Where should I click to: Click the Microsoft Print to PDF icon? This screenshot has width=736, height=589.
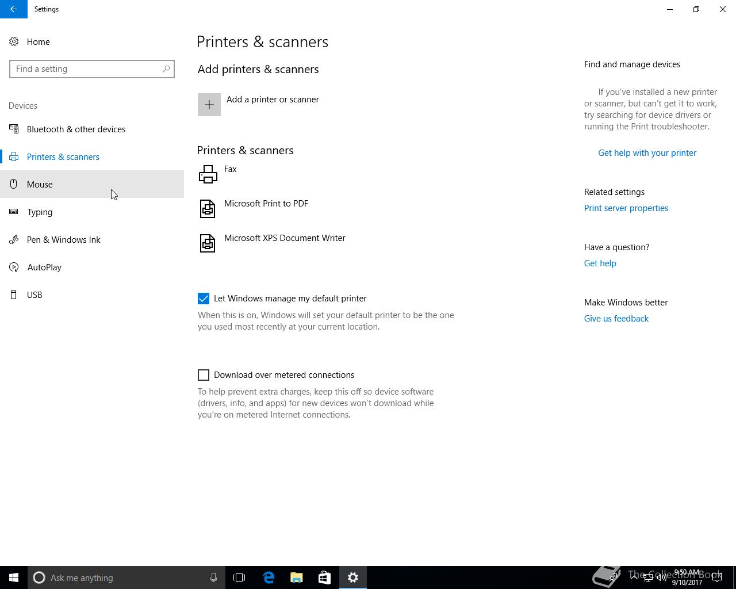coord(208,209)
